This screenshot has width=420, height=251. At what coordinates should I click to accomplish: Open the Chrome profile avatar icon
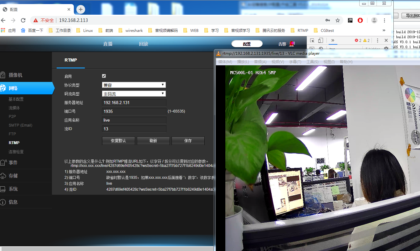374,20
